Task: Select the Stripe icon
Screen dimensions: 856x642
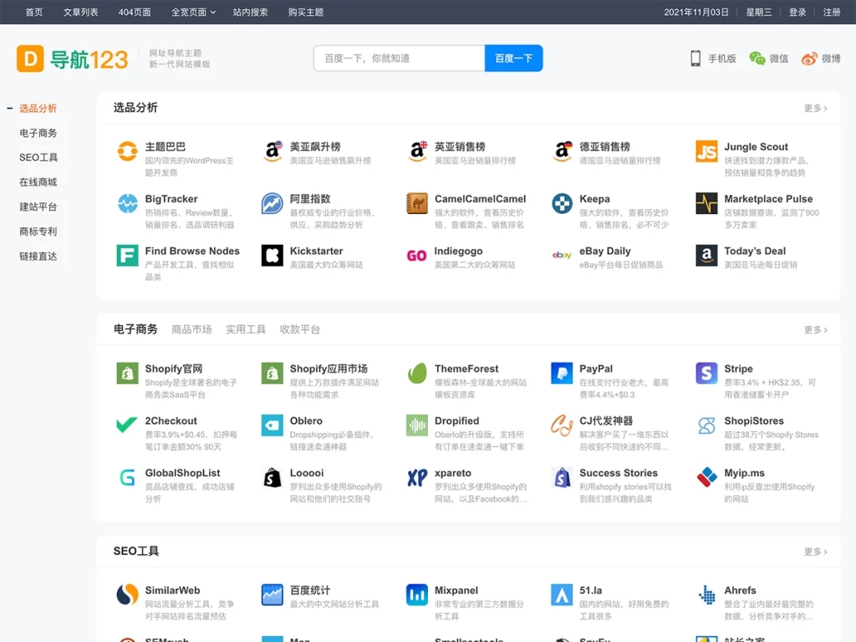Action: point(707,374)
